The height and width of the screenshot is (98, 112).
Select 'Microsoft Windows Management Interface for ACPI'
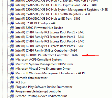coord(50,73)
